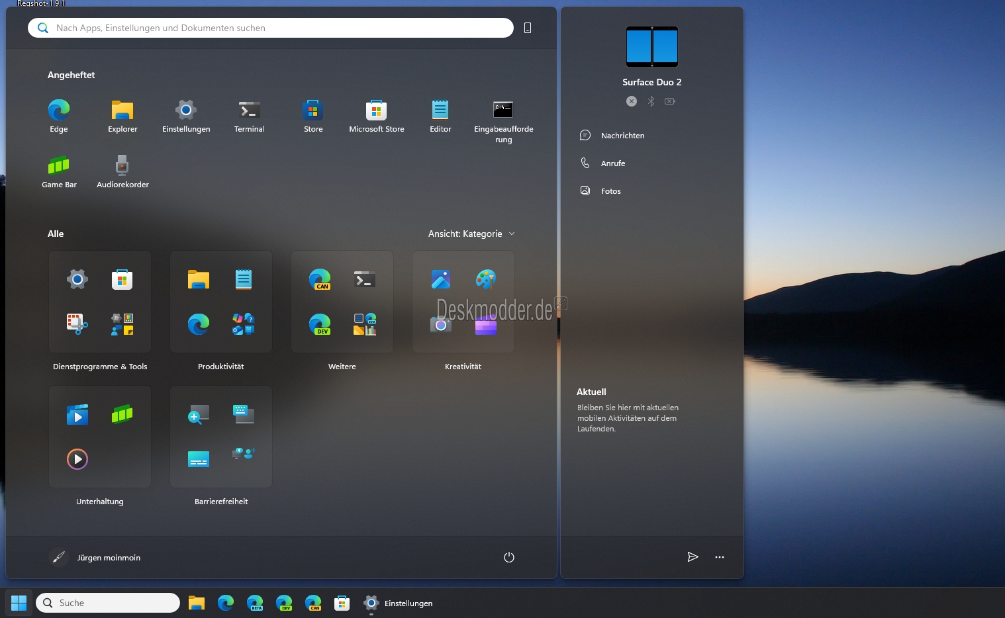The height and width of the screenshot is (618, 1005).
Task: Click the power button
Action: [509, 557]
